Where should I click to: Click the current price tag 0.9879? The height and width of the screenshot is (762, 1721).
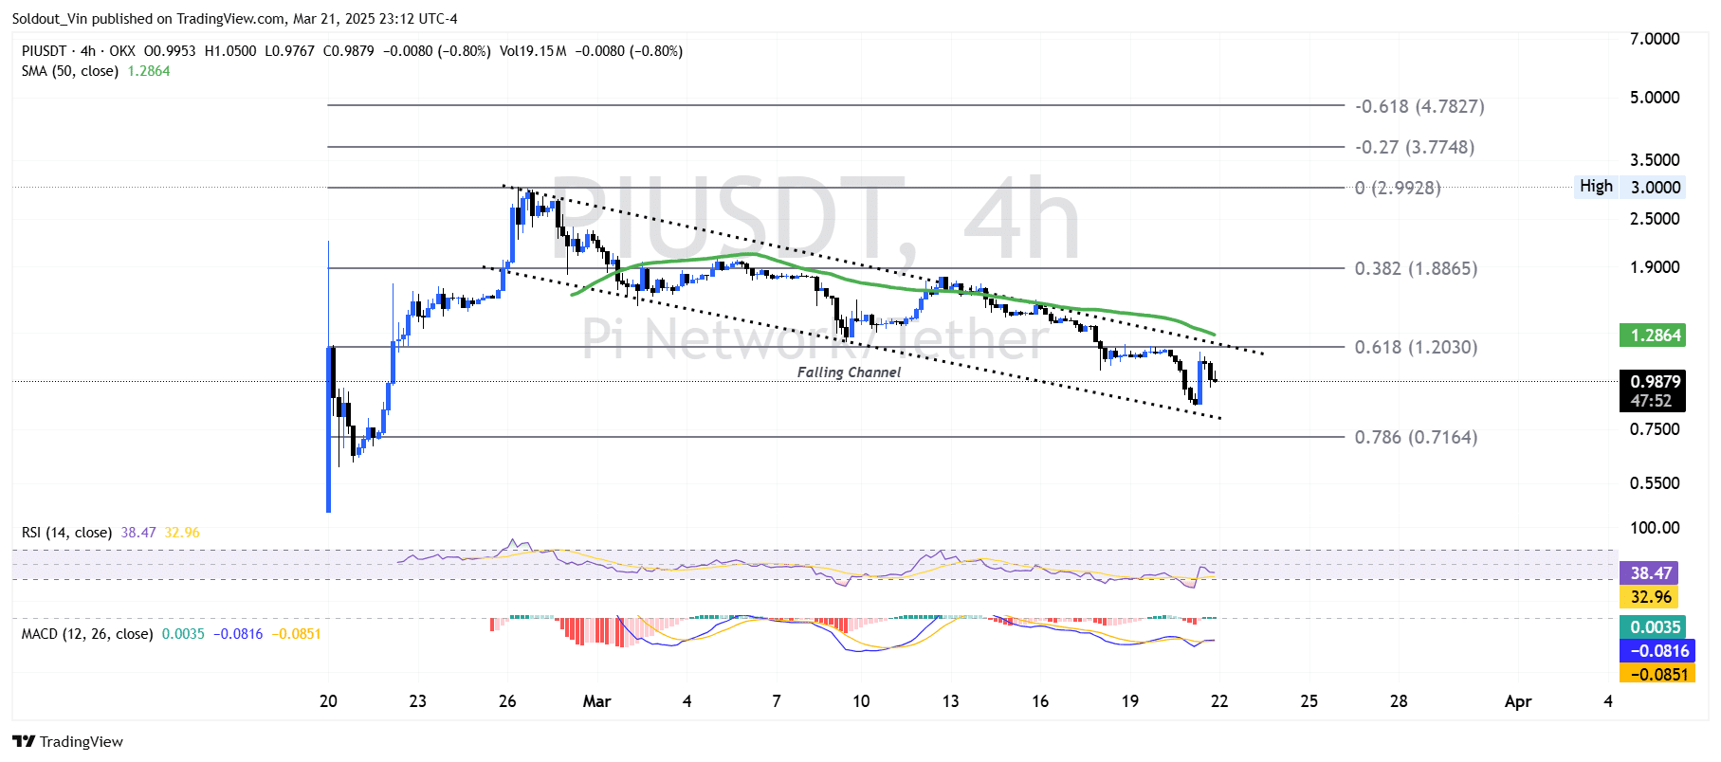tap(1655, 381)
